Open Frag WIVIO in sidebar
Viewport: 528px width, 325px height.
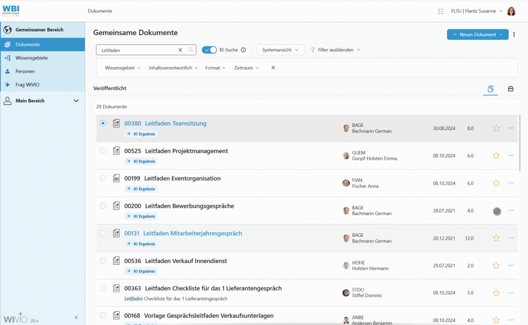(27, 85)
